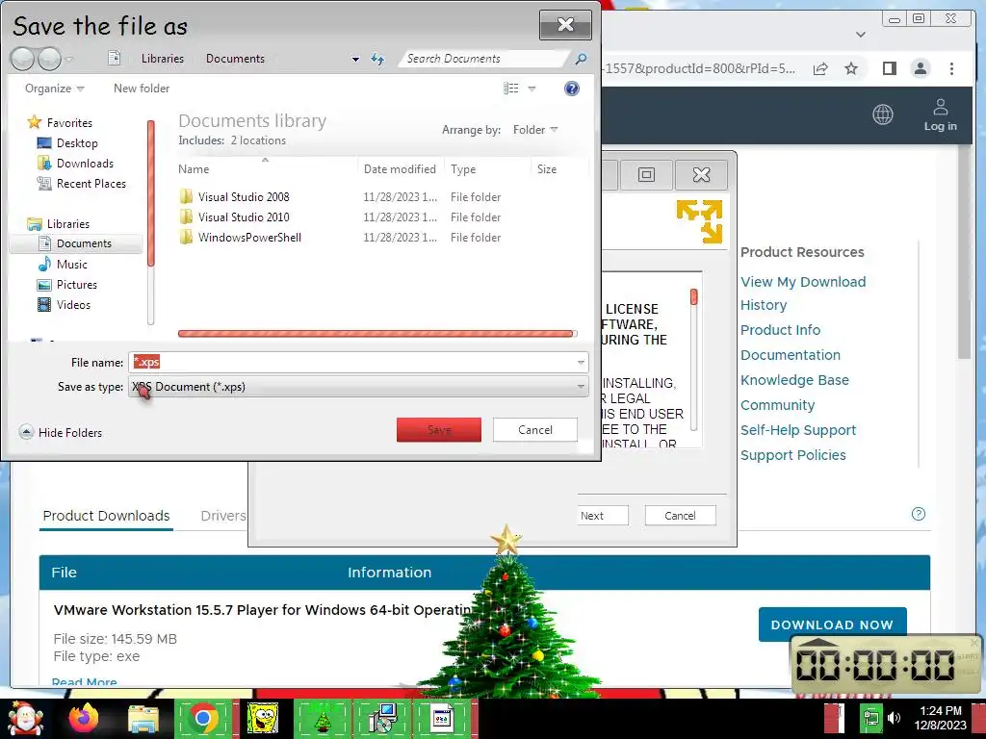This screenshot has width=986, height=739.
Task: Click Log in on VMware page
Action: click(x=940, y=115)
